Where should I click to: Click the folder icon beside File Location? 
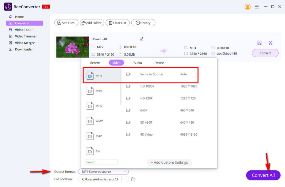[133, 179]
